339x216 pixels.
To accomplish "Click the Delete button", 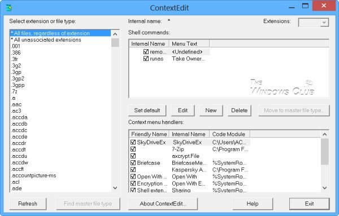I will click(240, 111).
